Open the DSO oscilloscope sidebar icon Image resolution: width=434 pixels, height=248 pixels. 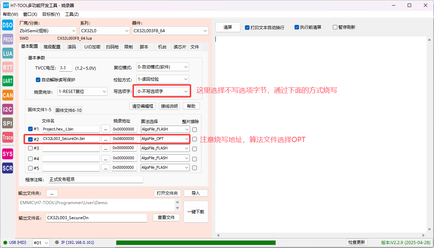(7, 25)
